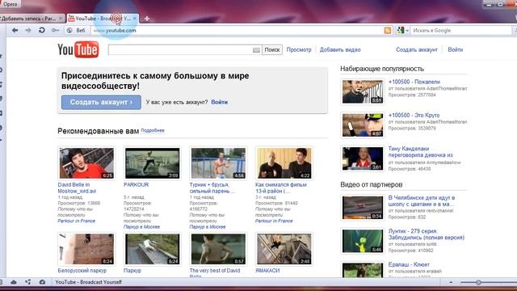Image resolution: width=517 pixels, height=291 pixels.
Task: Click the +100500 - Это Круто title link
Action: [x=414, y=115]
